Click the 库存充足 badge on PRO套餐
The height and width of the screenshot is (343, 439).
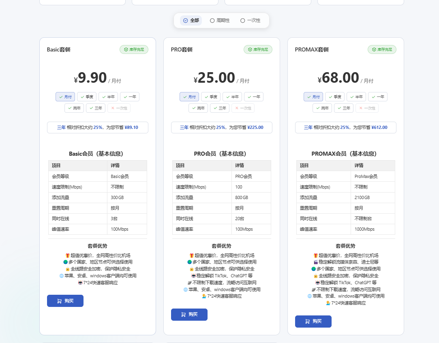pos(258,49)
